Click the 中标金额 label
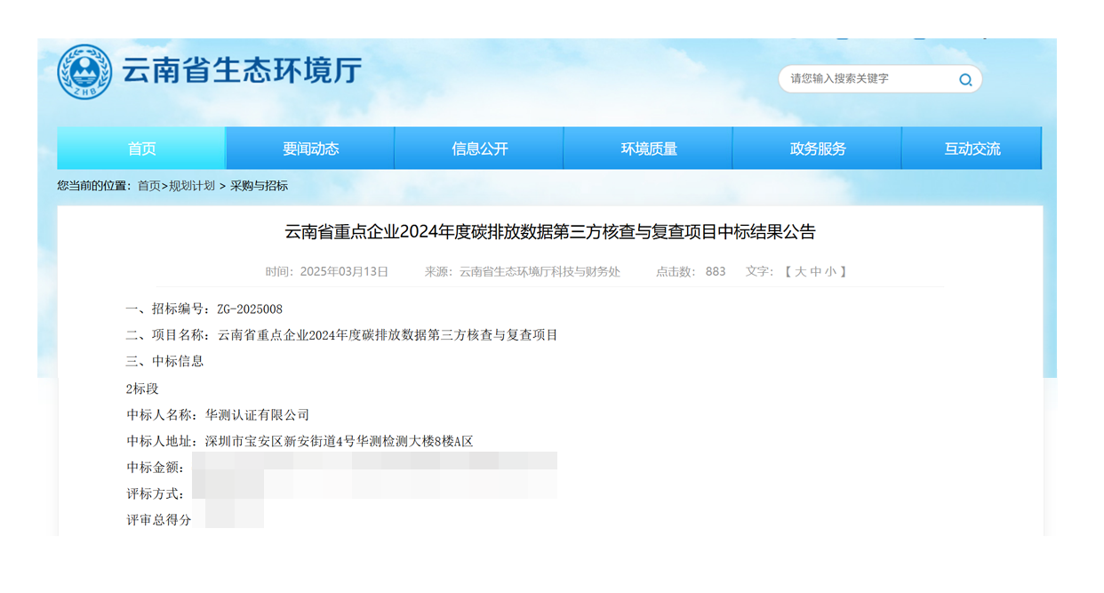The width and height of the screenshot is (1104, 593). (155, 468)
